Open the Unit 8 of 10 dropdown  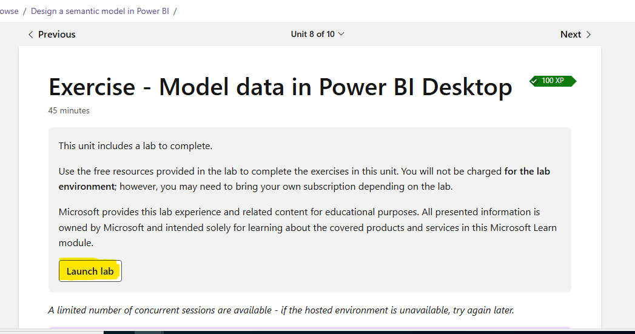[x=318, y=34]
